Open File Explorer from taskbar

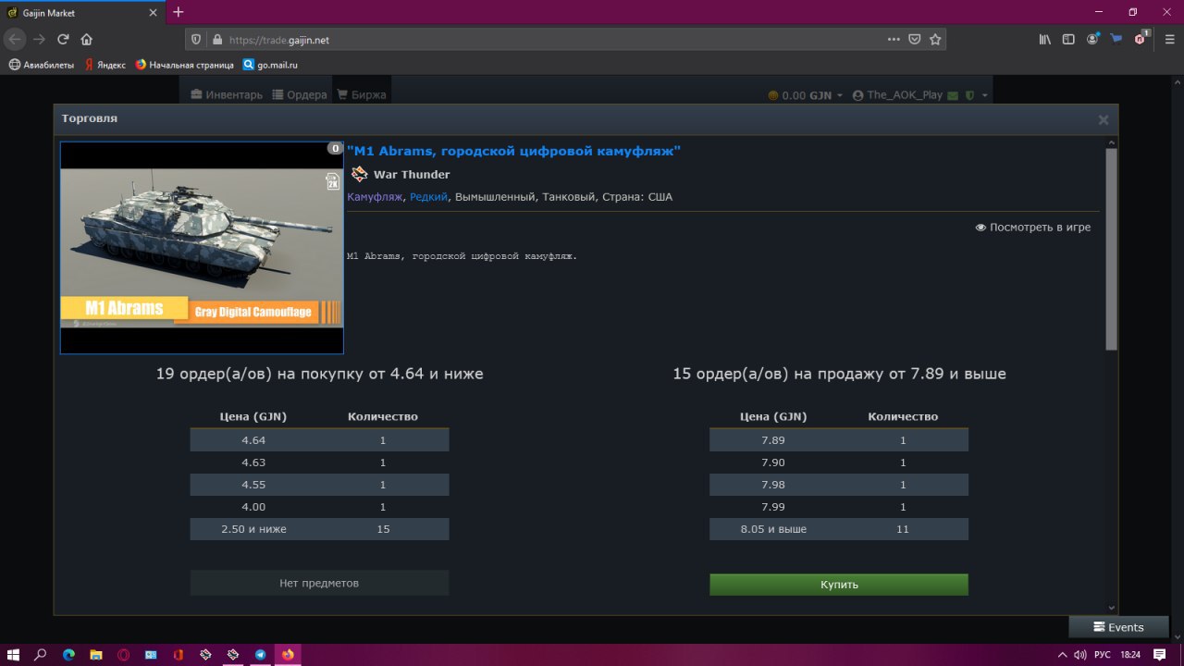tap(96, 654)
